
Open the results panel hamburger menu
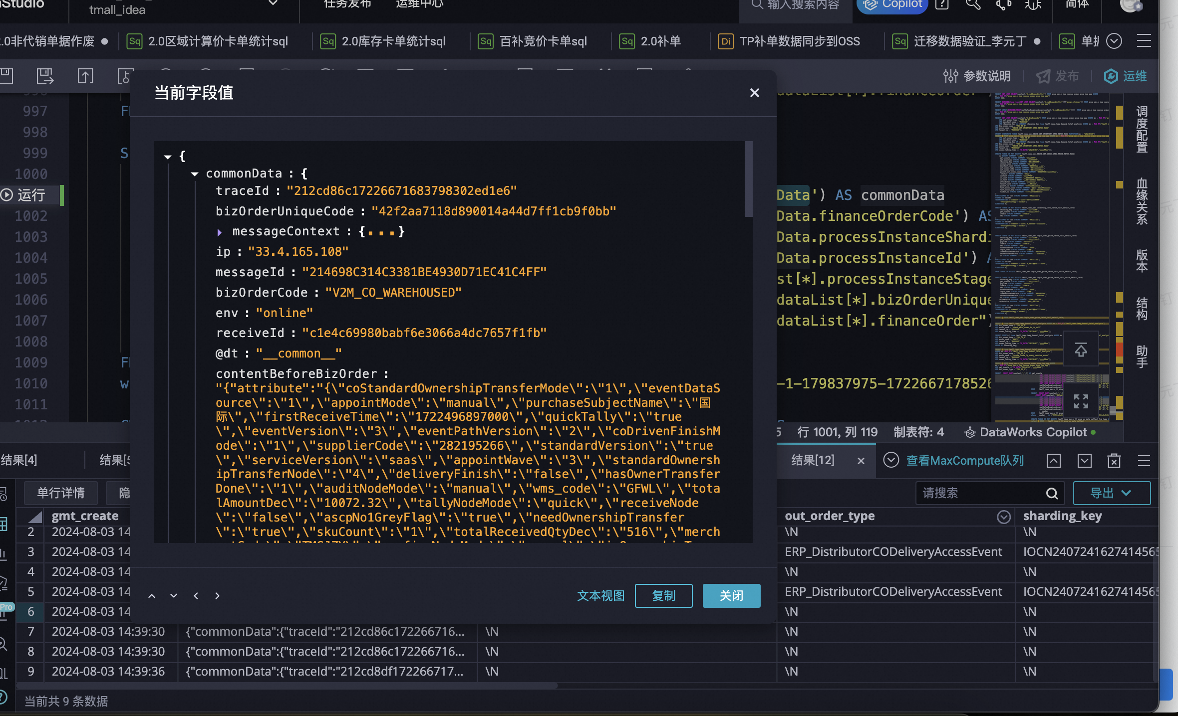1144,461
